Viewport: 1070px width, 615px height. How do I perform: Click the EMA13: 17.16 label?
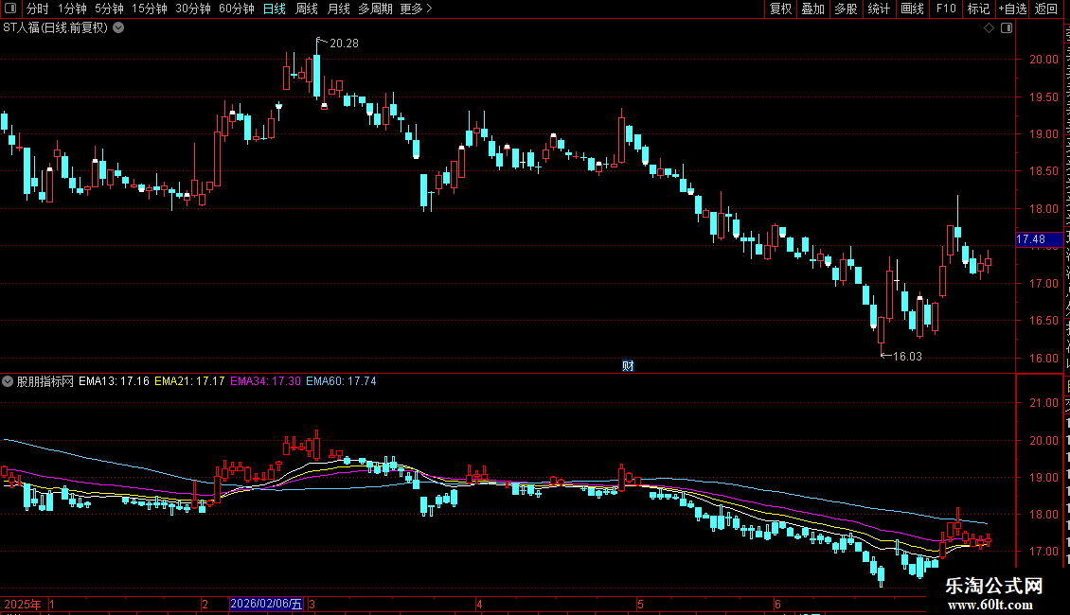pyautogui.click(x=114, y=381)
